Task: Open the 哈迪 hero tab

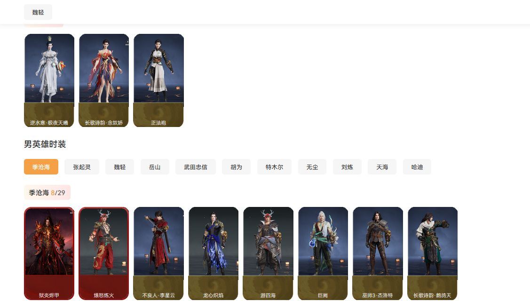Action: 417,167
